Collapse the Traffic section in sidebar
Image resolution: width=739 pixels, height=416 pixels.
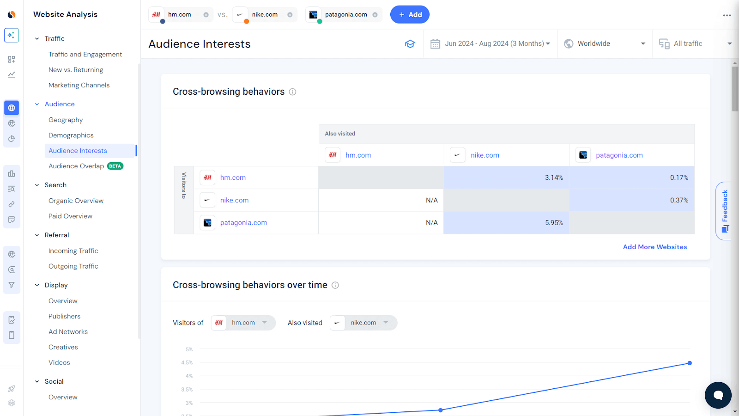[37, 38]
